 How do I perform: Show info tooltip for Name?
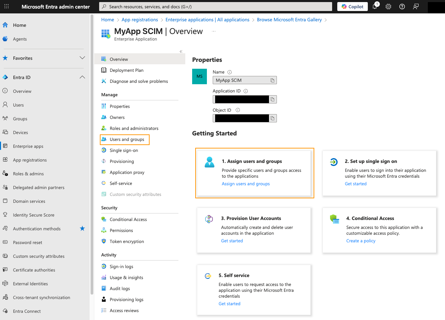coord(230,72)
